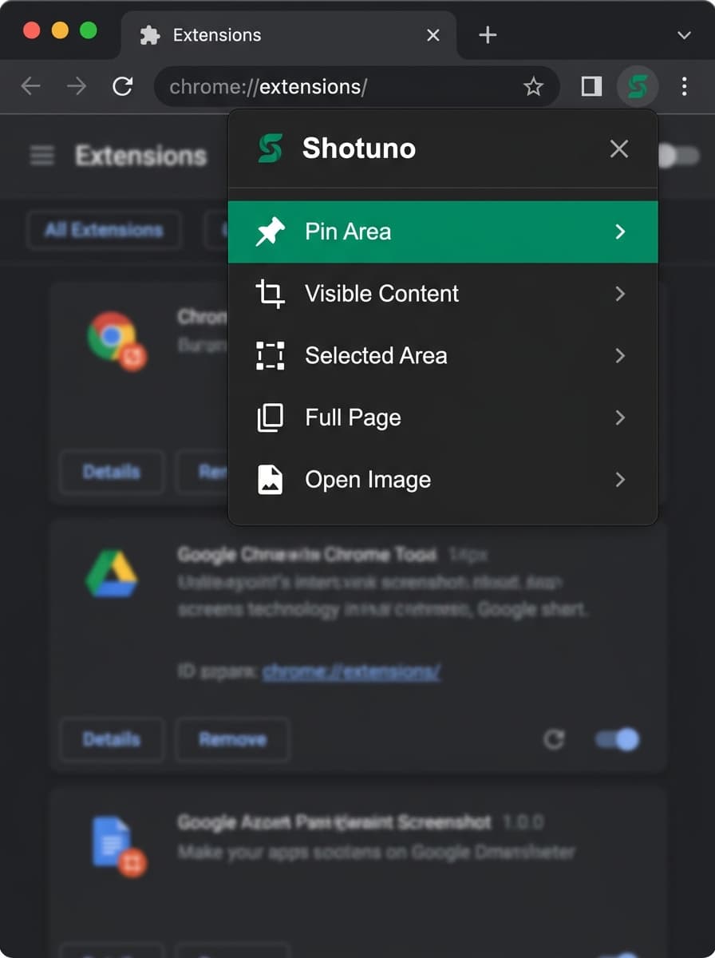The width and height of the screenshot is (715, 958).
Task: Click the macOS green fullscreen button
Action: tap(89, 30)
